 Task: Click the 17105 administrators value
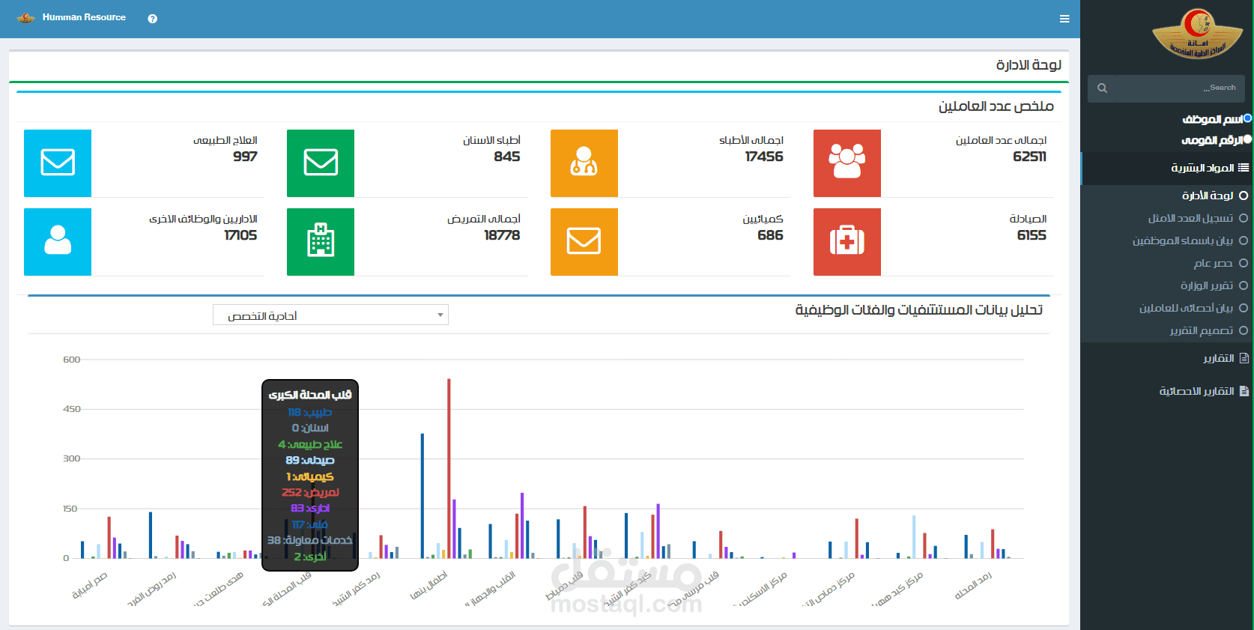tap(240, 235)
